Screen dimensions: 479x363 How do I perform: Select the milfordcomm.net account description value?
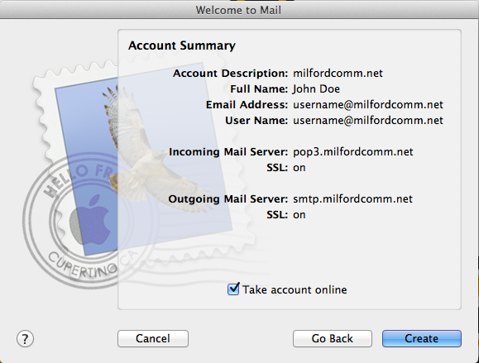338,74
